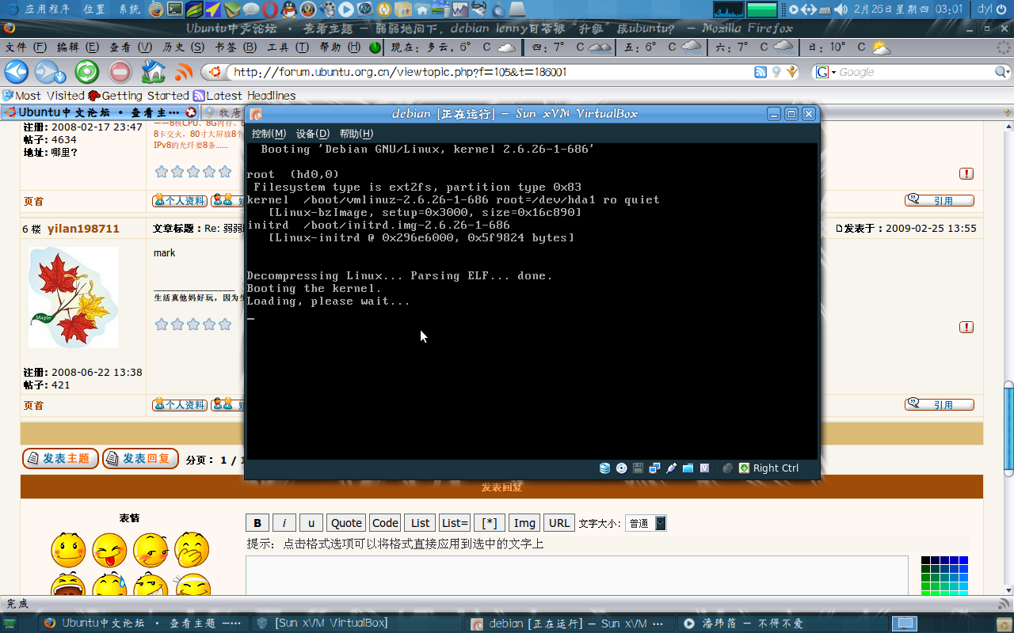Screen dimensions: 1014x633
Task: Click the List= BBCode button
Action: [456, 523]
